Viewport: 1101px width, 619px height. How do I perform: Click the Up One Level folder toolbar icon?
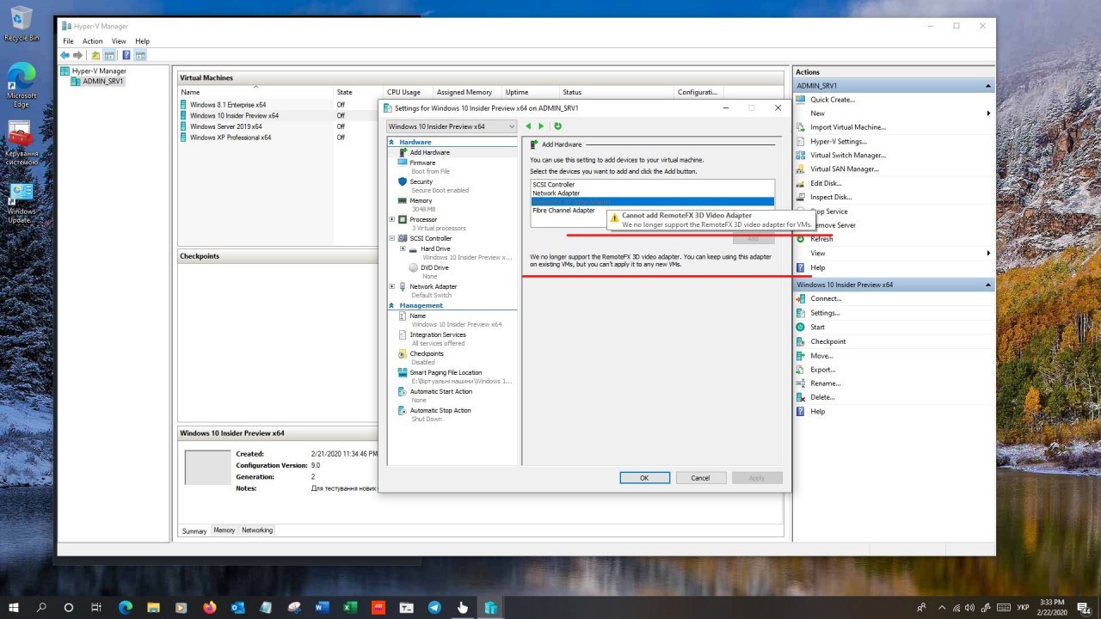pos(96,55)
